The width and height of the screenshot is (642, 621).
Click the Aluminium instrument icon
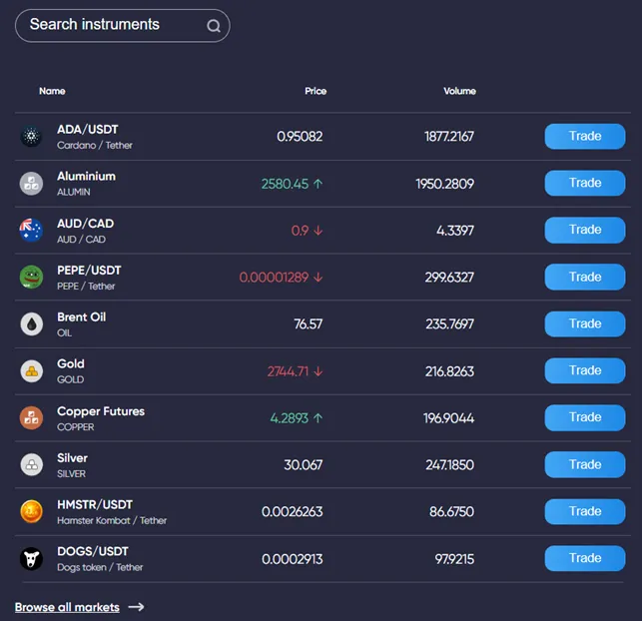tap(32, 184)
